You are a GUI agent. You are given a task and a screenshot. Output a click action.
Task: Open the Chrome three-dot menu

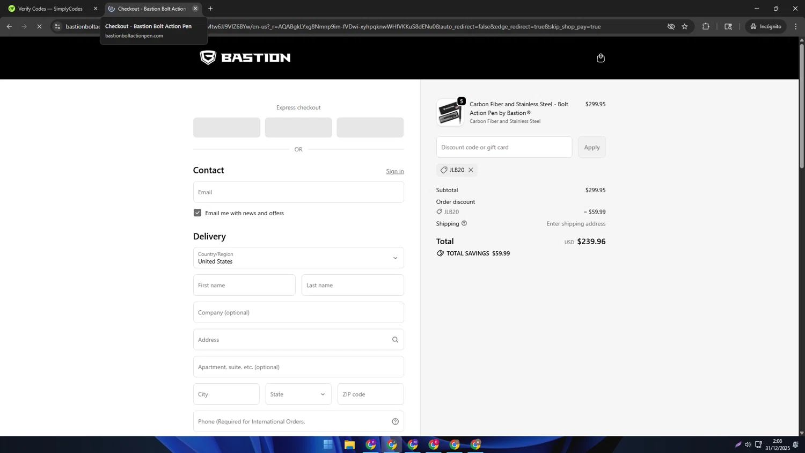click(796, 26)
